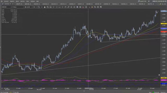Click the refresh chart icon
Screen dimensions: 167x93
click(x=39, y=7)
